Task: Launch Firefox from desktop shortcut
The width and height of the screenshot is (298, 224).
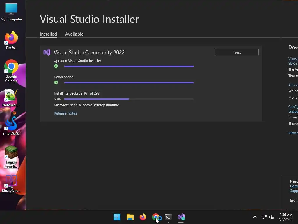Action: (11, 40)
